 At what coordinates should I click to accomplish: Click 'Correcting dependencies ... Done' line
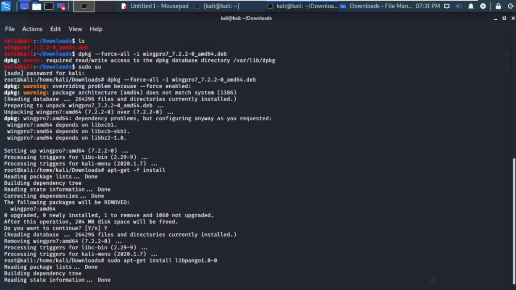(54, 196)
